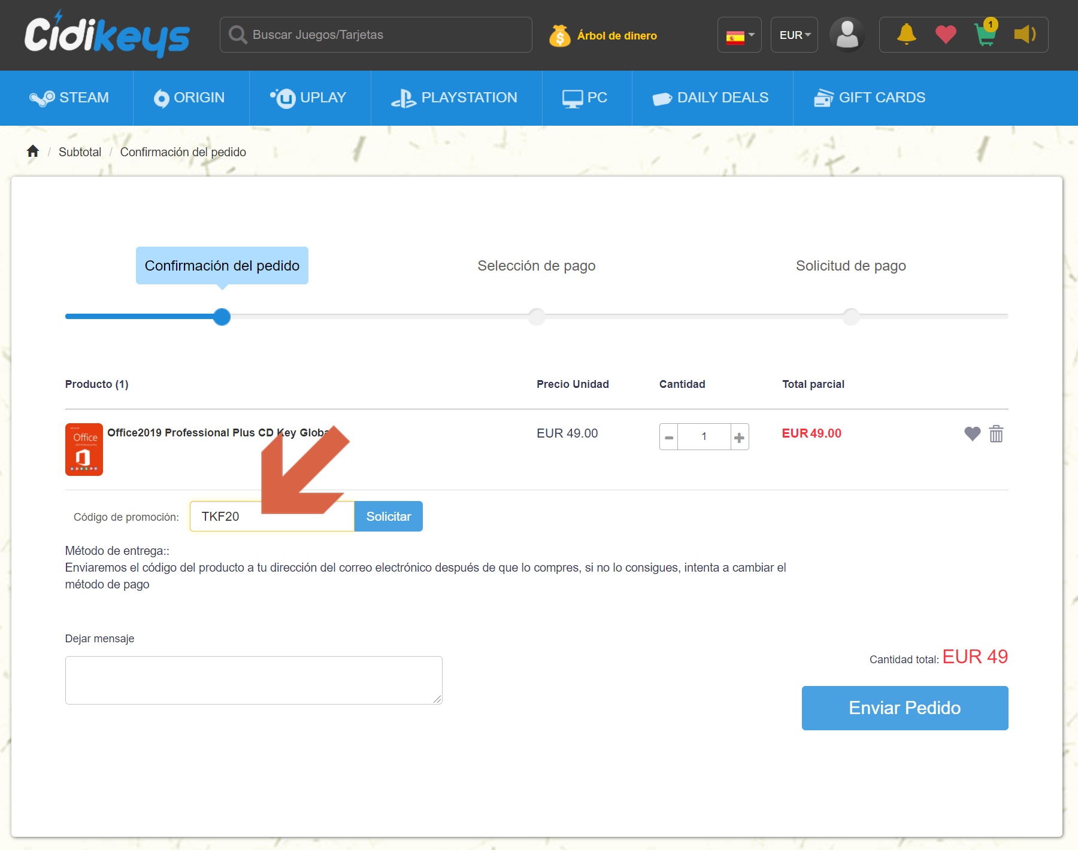Open the PLAYSTATION category
The width and height of the screenshot is (1078, 850).
(x=454, y=98)
